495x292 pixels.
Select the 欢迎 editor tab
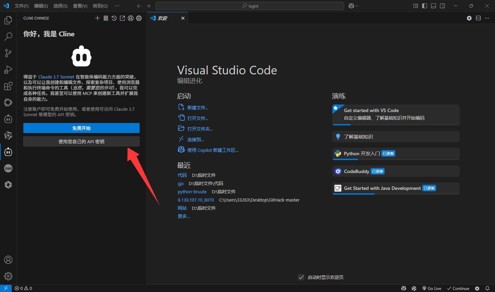[168, 18]
